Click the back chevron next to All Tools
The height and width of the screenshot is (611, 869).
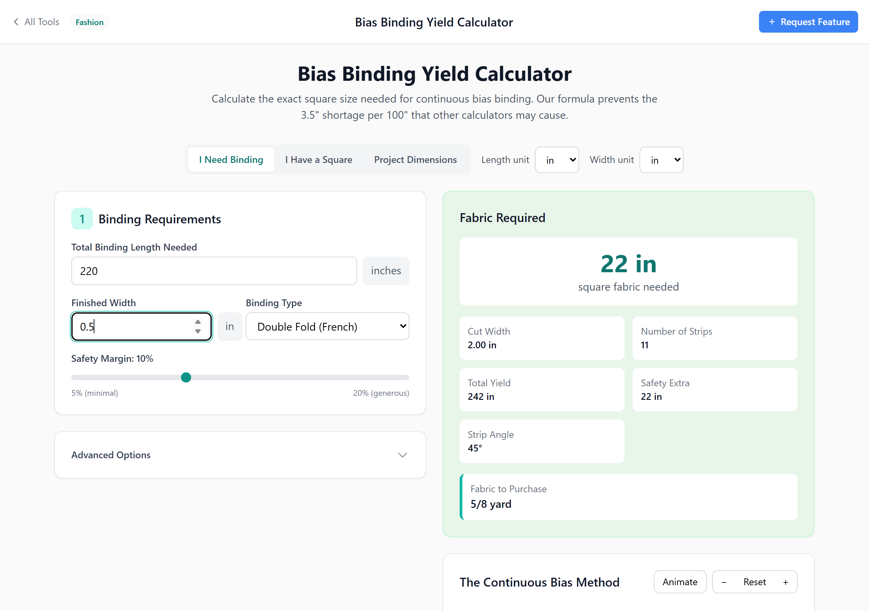pyautogui.click(x=16, y=22)
